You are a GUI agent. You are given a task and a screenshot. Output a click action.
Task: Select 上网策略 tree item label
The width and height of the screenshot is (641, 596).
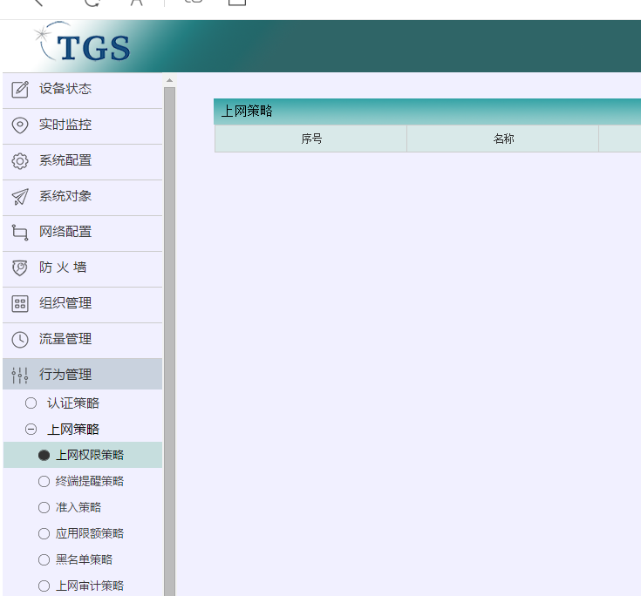click(73, 430)
